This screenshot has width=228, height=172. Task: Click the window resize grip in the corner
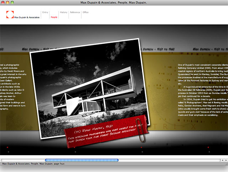(226, 164)
